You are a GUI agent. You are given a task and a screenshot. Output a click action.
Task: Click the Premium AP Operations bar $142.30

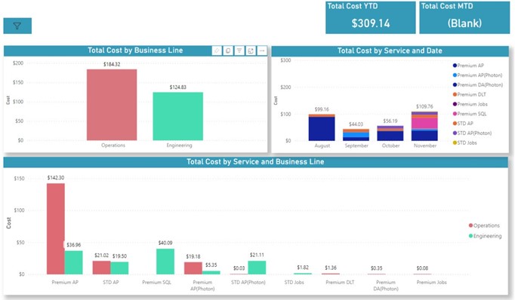56,229
